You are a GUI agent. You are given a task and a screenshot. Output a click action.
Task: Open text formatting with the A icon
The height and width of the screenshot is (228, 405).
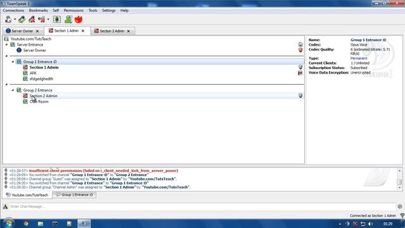click(x=6, y=206)
